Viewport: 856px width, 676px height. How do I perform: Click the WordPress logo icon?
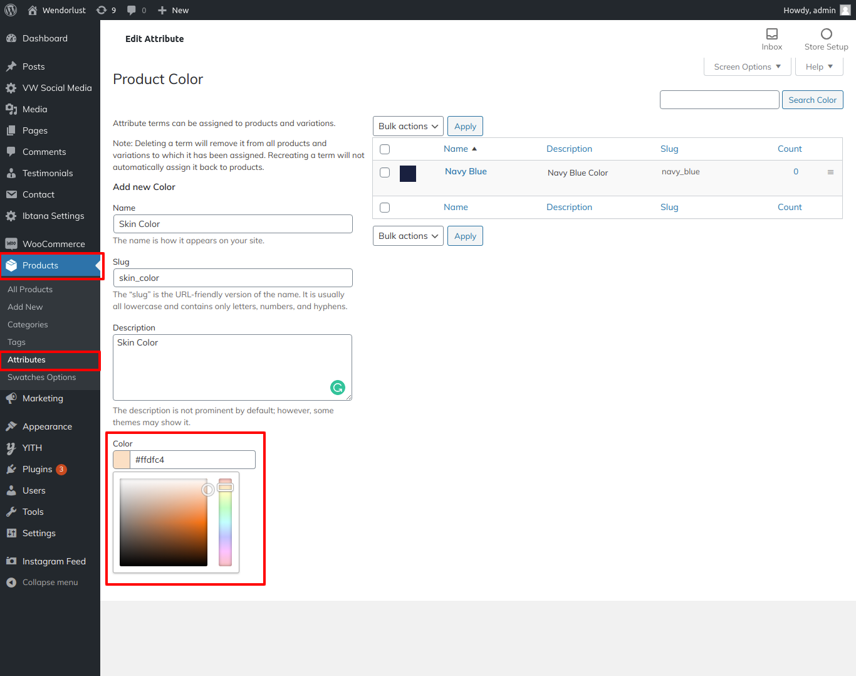pos(11,10)
